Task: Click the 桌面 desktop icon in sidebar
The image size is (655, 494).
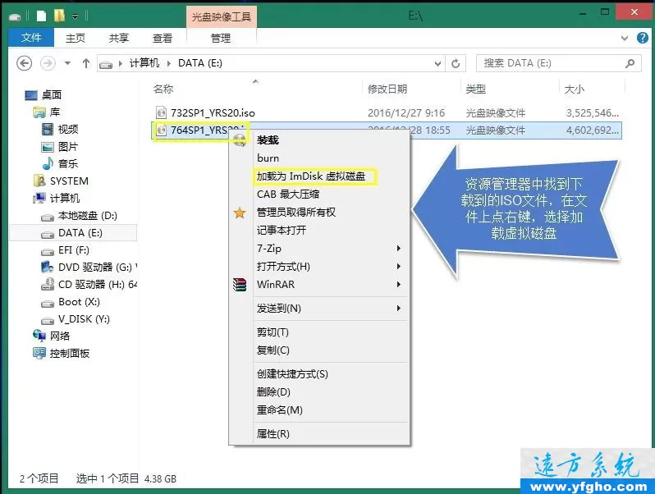Action: [x=31, y=95]
